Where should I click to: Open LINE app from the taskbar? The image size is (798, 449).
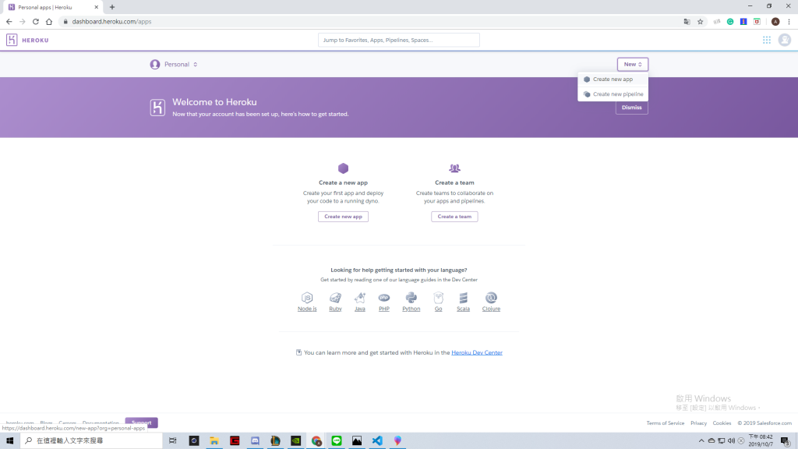pos(337,441)
